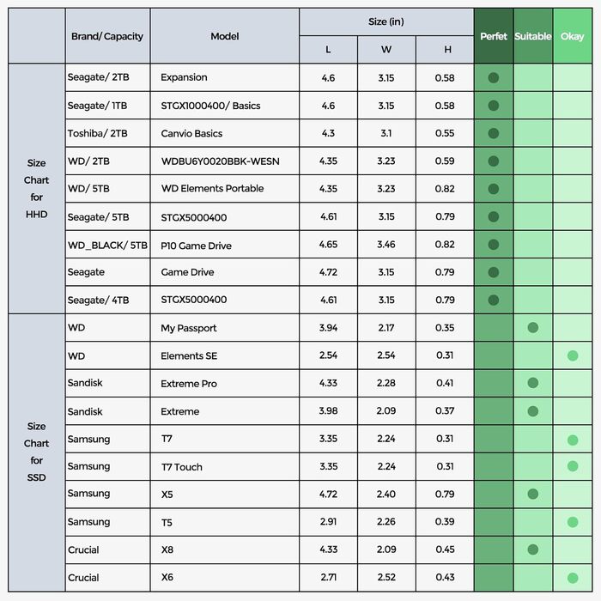This screenshot has width=601, height=601.
Task: Select the Suitable dot for Crucial X8
Action: click(533, 549)
